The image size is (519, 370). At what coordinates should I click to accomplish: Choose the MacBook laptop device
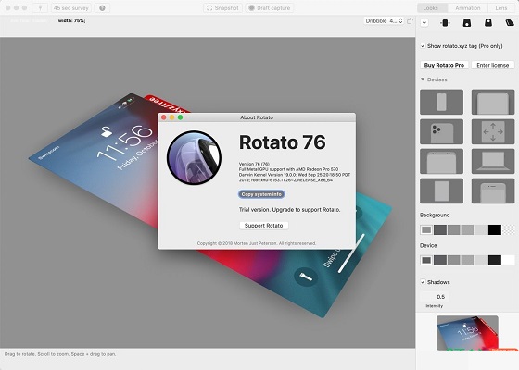(493, 161)
